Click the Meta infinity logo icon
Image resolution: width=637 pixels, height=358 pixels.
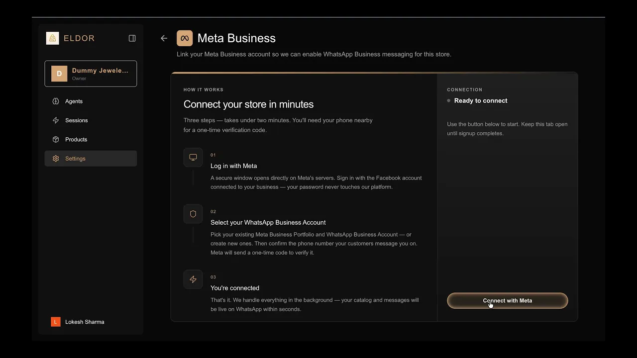tap(185, 38)
